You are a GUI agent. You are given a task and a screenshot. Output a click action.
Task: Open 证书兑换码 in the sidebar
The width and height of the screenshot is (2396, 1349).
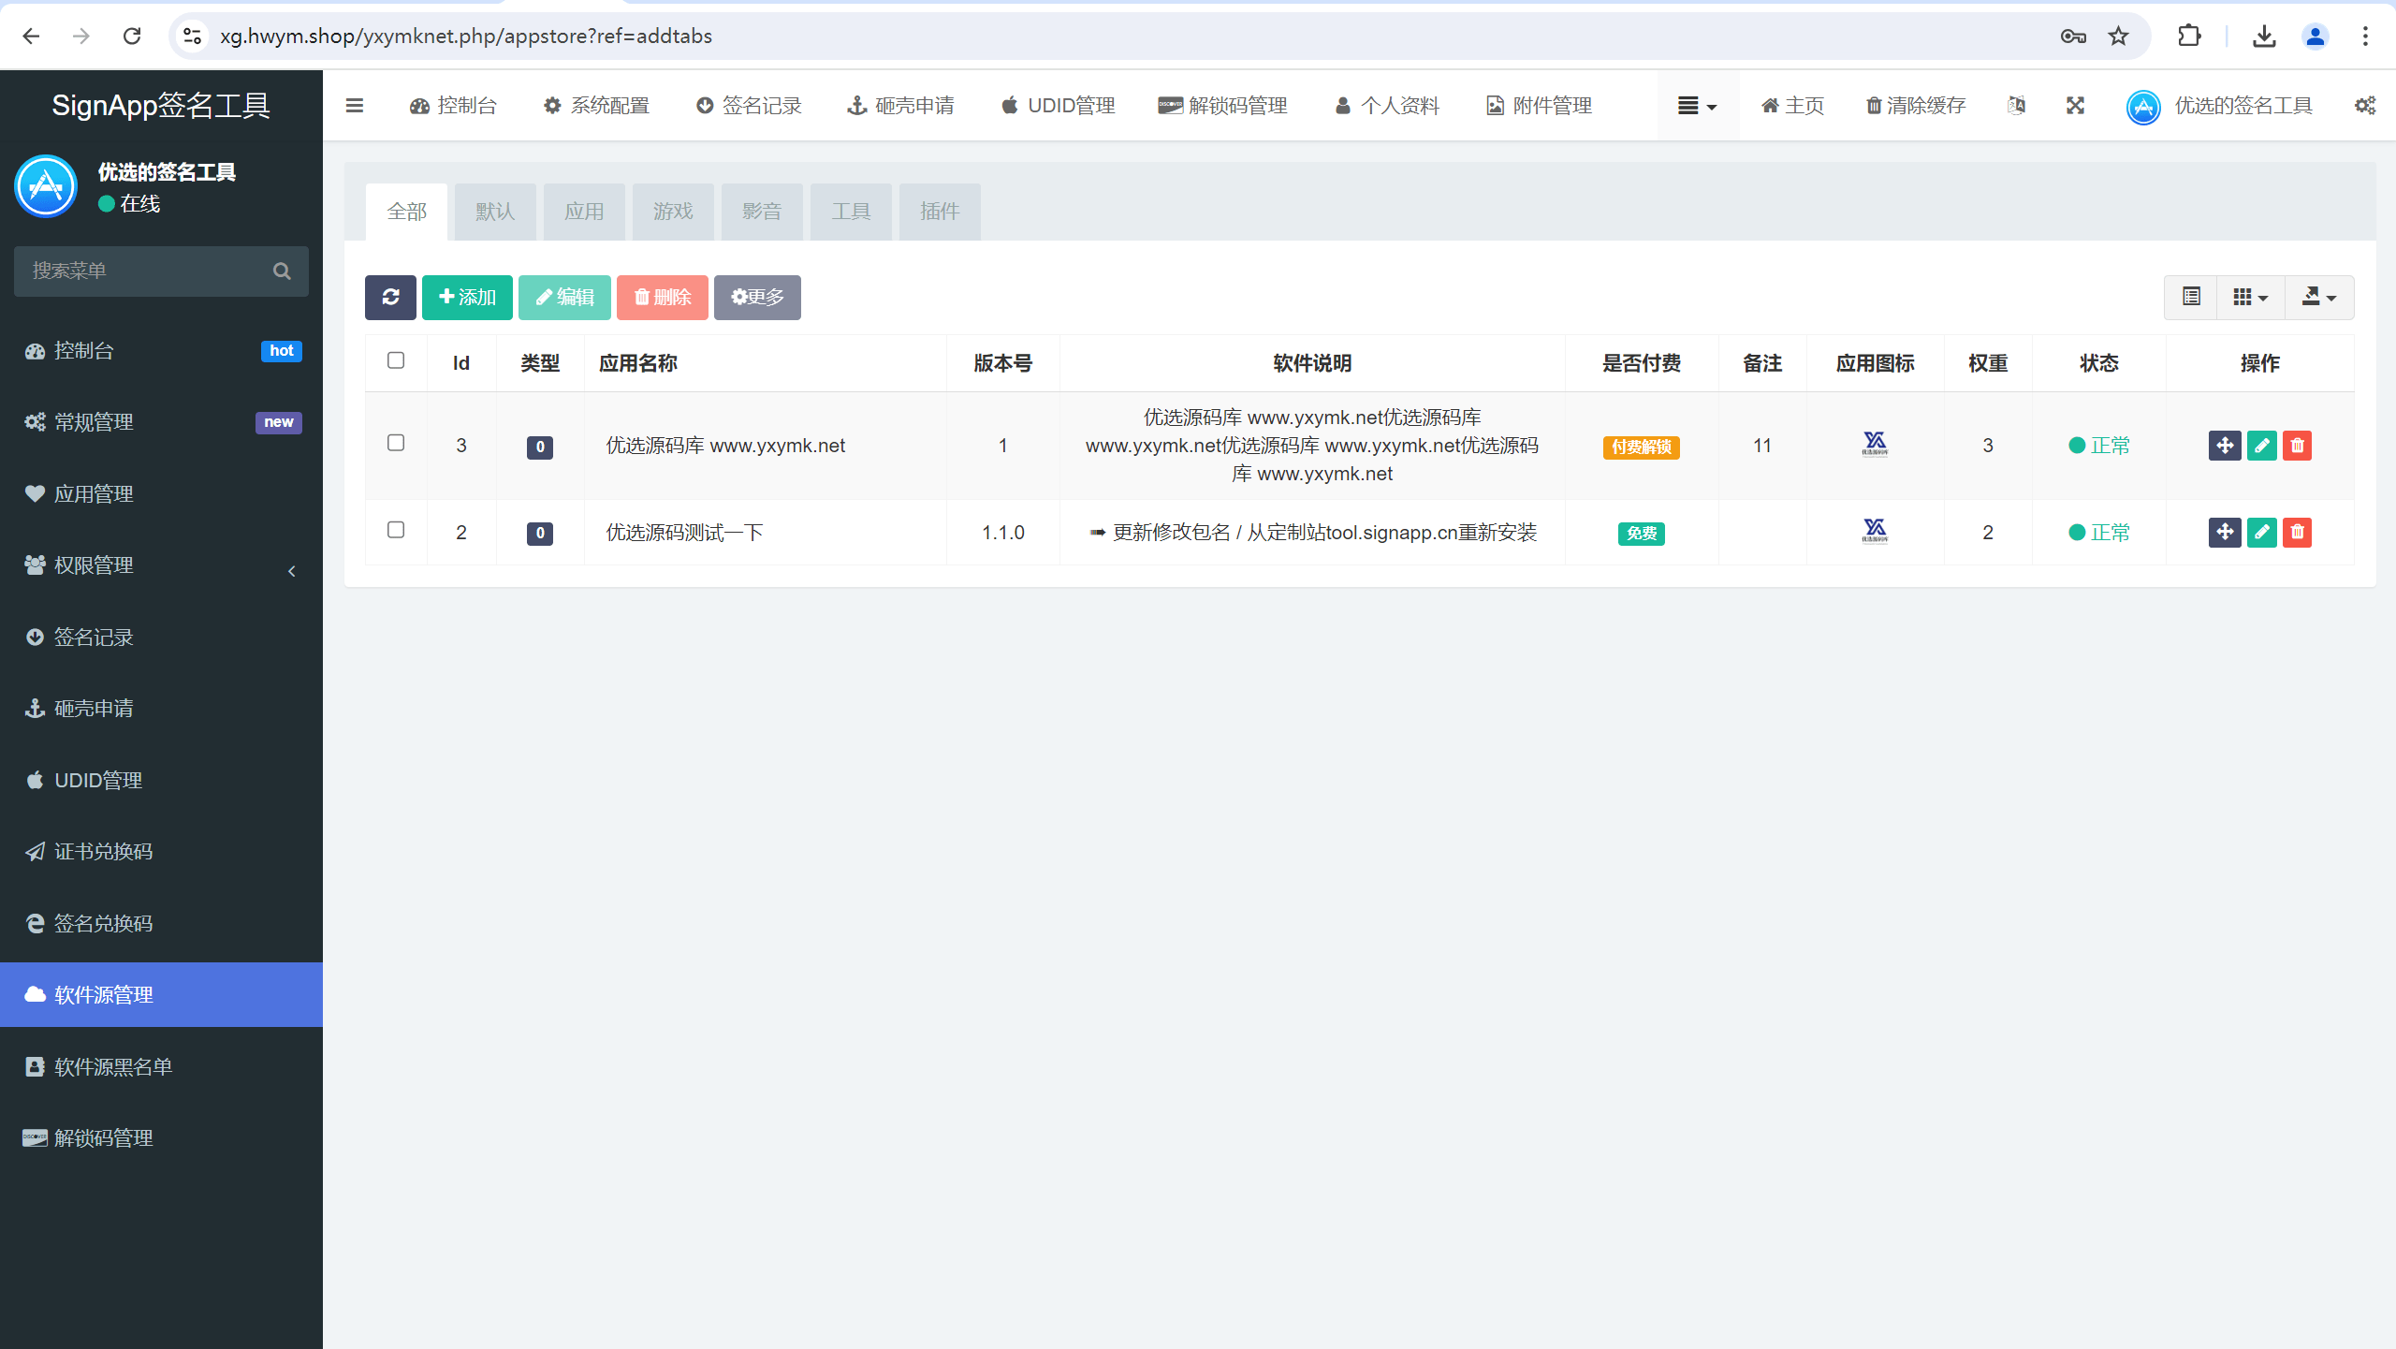[161, 852]
